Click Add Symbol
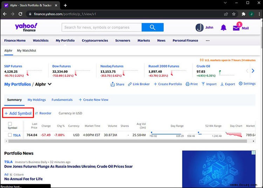263x188 pixels. [x=18, y=113]
